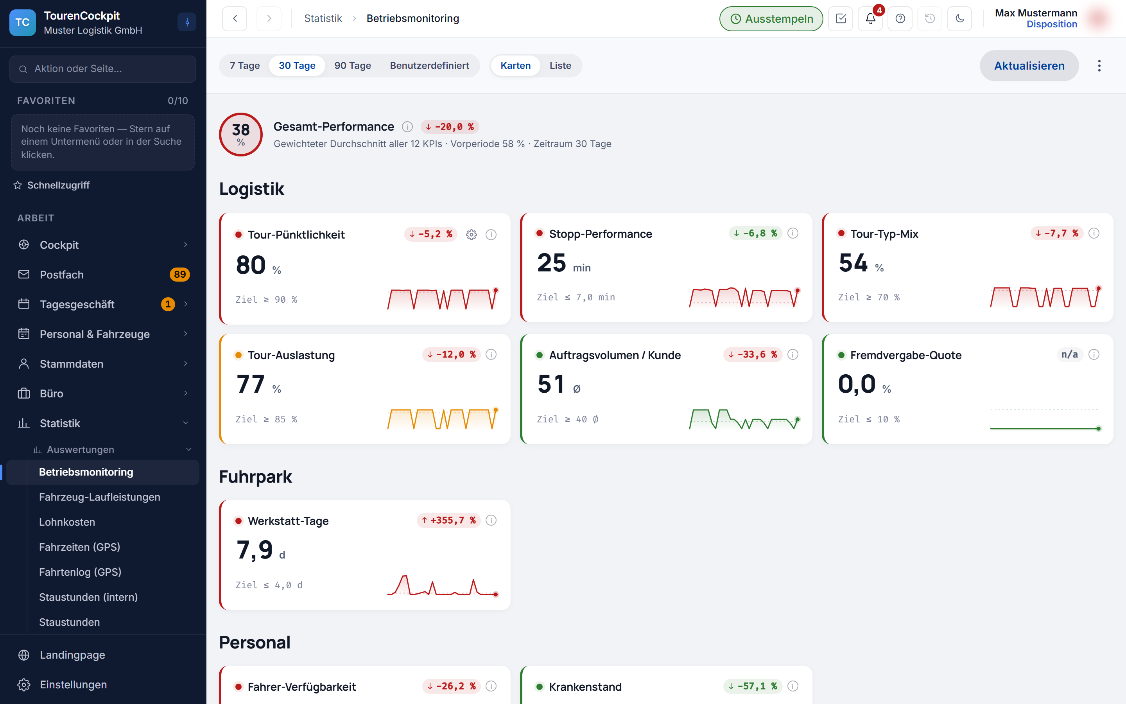Go back with the left arrow button
This screenshot has height=704, width=1126.
click(x=235, y=19)
